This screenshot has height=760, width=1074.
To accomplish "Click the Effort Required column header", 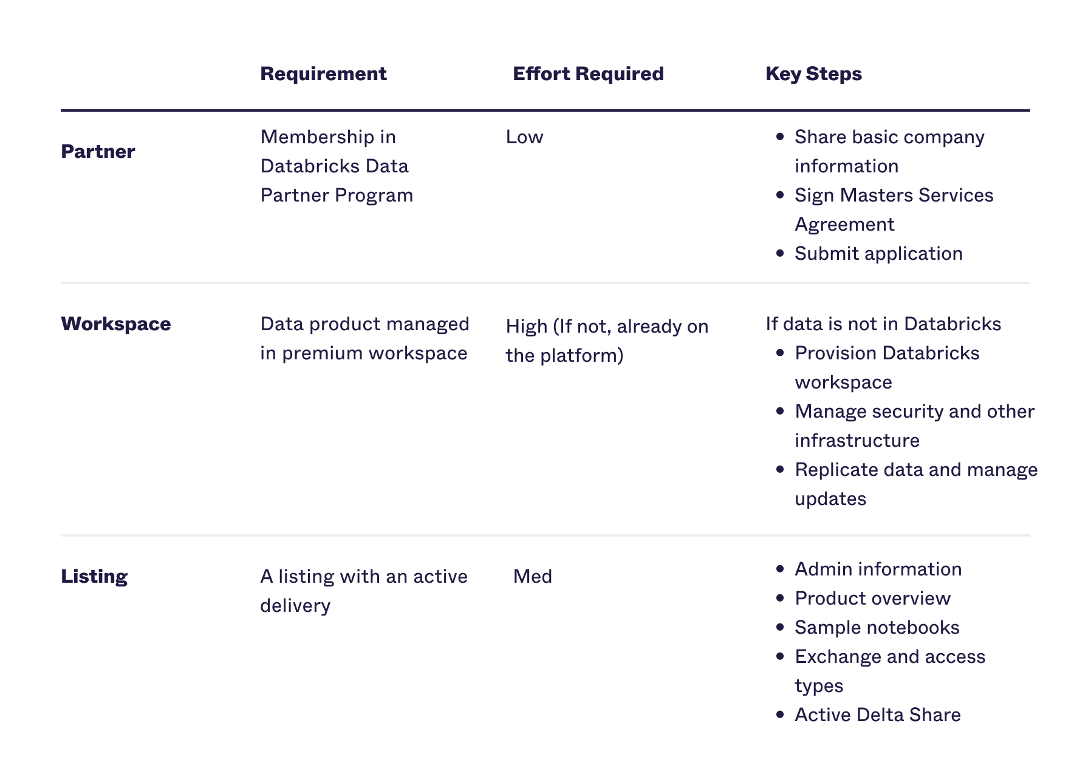I will (588, 74).
